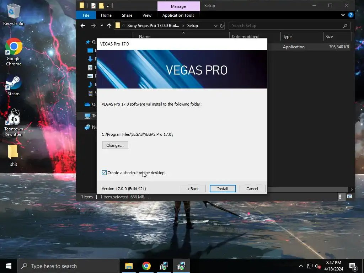Open the File menu in File Explorer
The image size is (364, 273).
[x=86, y=15]
